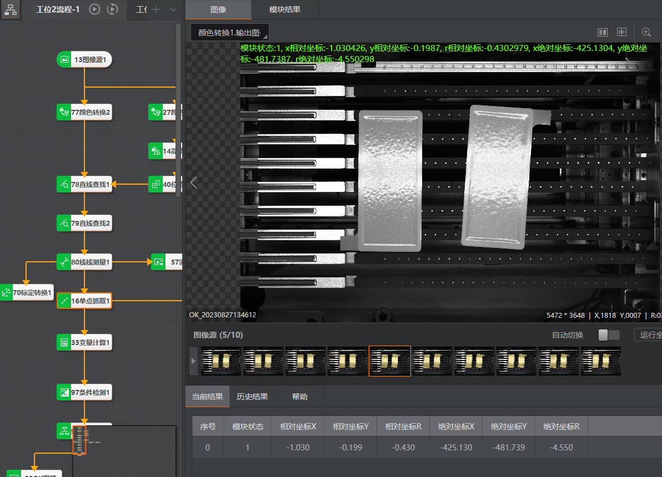Select the third image source thumbnail

point(305,361)
